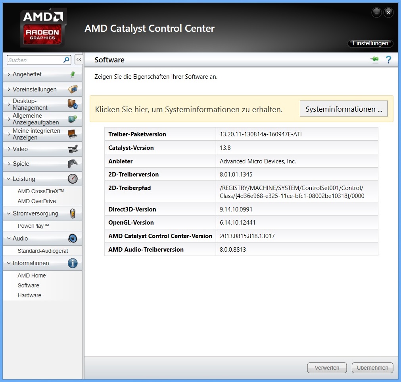Close the Catalyst Control Center window
Viewport: 401px width, 382px height.
(x=388, y=12)
